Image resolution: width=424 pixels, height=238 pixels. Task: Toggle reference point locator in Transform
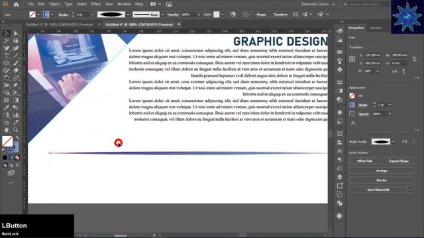(x=352, y=59)
